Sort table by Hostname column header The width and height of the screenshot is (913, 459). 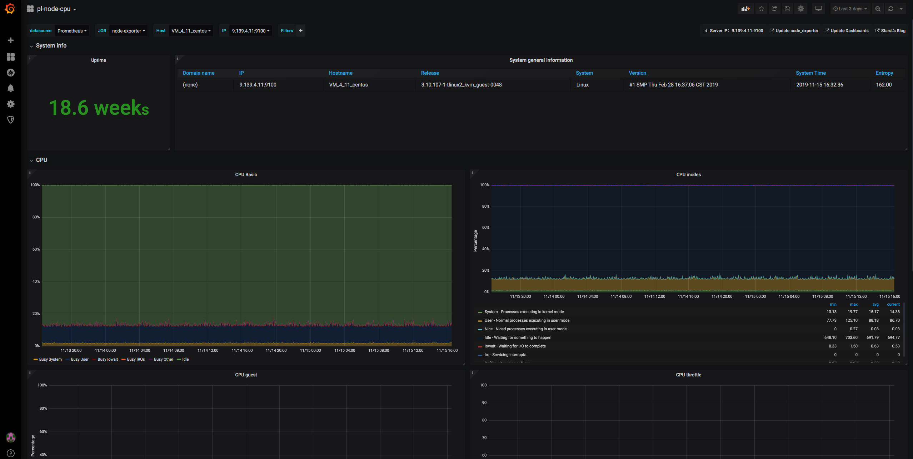340,73
